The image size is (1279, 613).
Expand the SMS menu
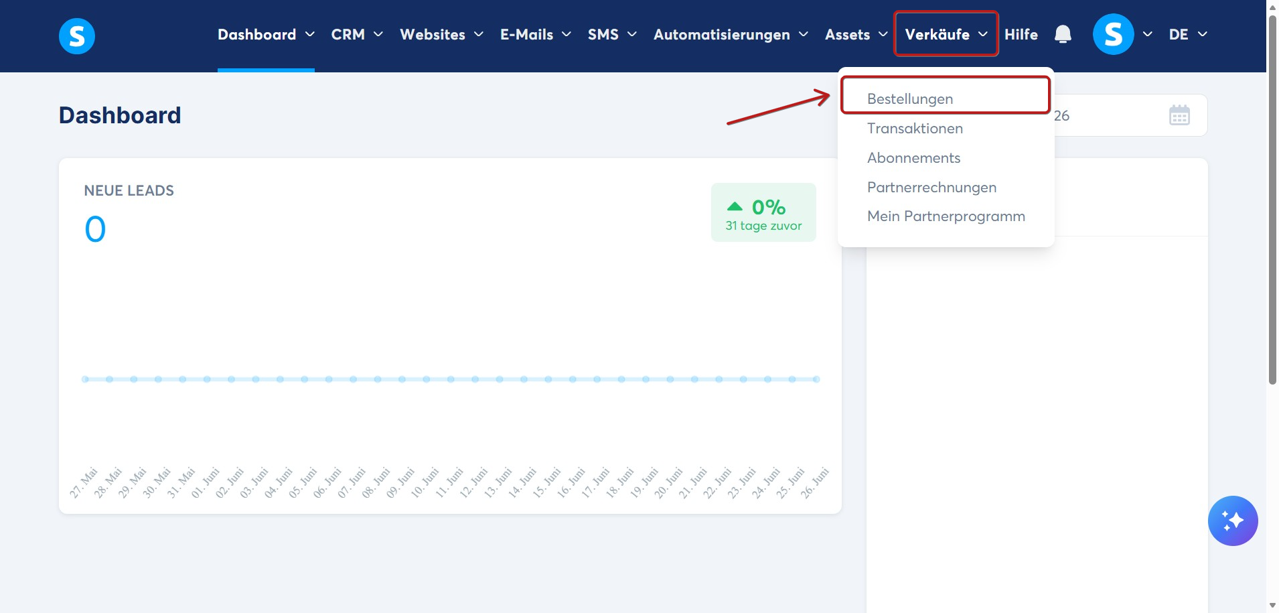(612, 34)
